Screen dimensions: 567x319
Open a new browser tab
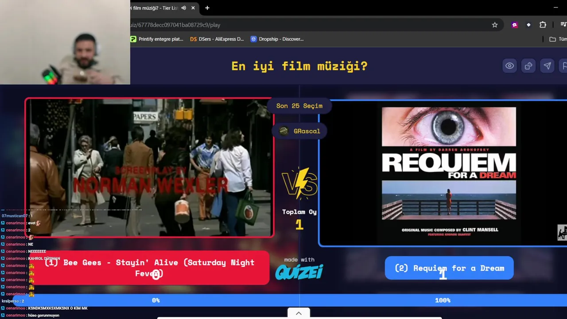click(207, 8)
